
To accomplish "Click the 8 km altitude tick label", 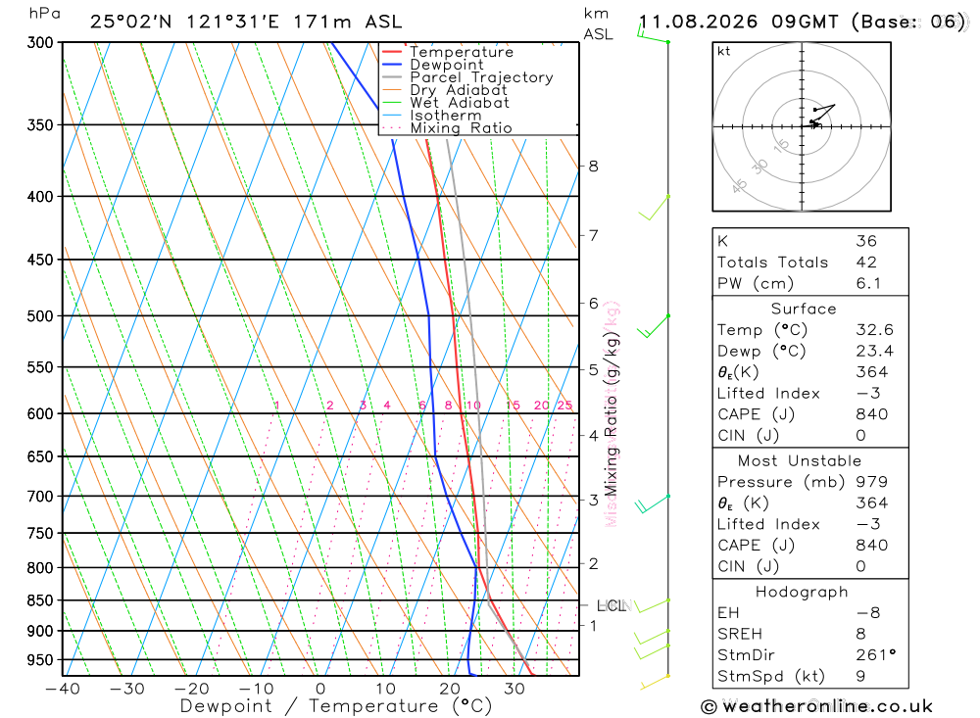I will [593, 167].
